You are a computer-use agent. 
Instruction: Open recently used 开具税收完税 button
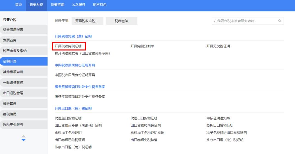87,21
